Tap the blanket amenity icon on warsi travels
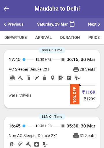This screenshot has width=104, height=148. pos(12,78)
